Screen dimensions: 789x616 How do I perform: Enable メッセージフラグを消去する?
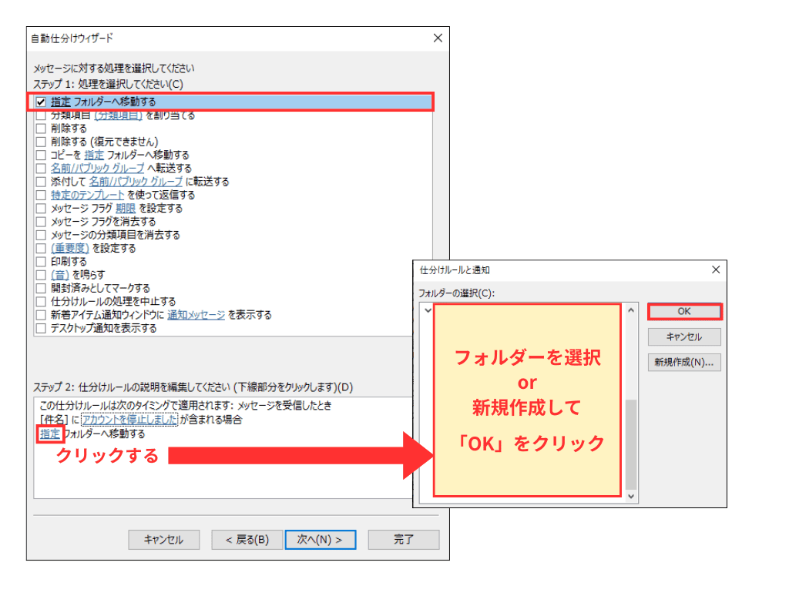point(40,221)
